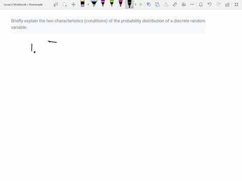This screenshot has height=181, width=242.
Task: Show more pens with right chevron
Action: [136, 5]
